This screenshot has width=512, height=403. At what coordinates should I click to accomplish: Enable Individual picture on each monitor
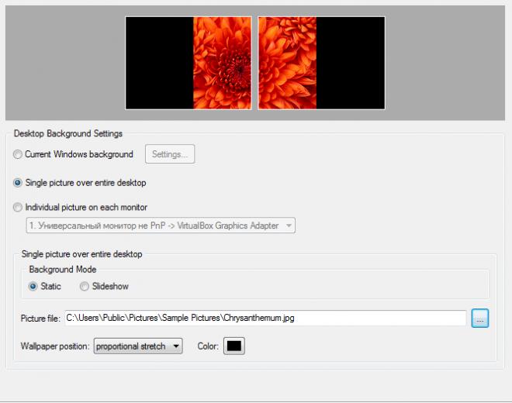tap(19, 208)
